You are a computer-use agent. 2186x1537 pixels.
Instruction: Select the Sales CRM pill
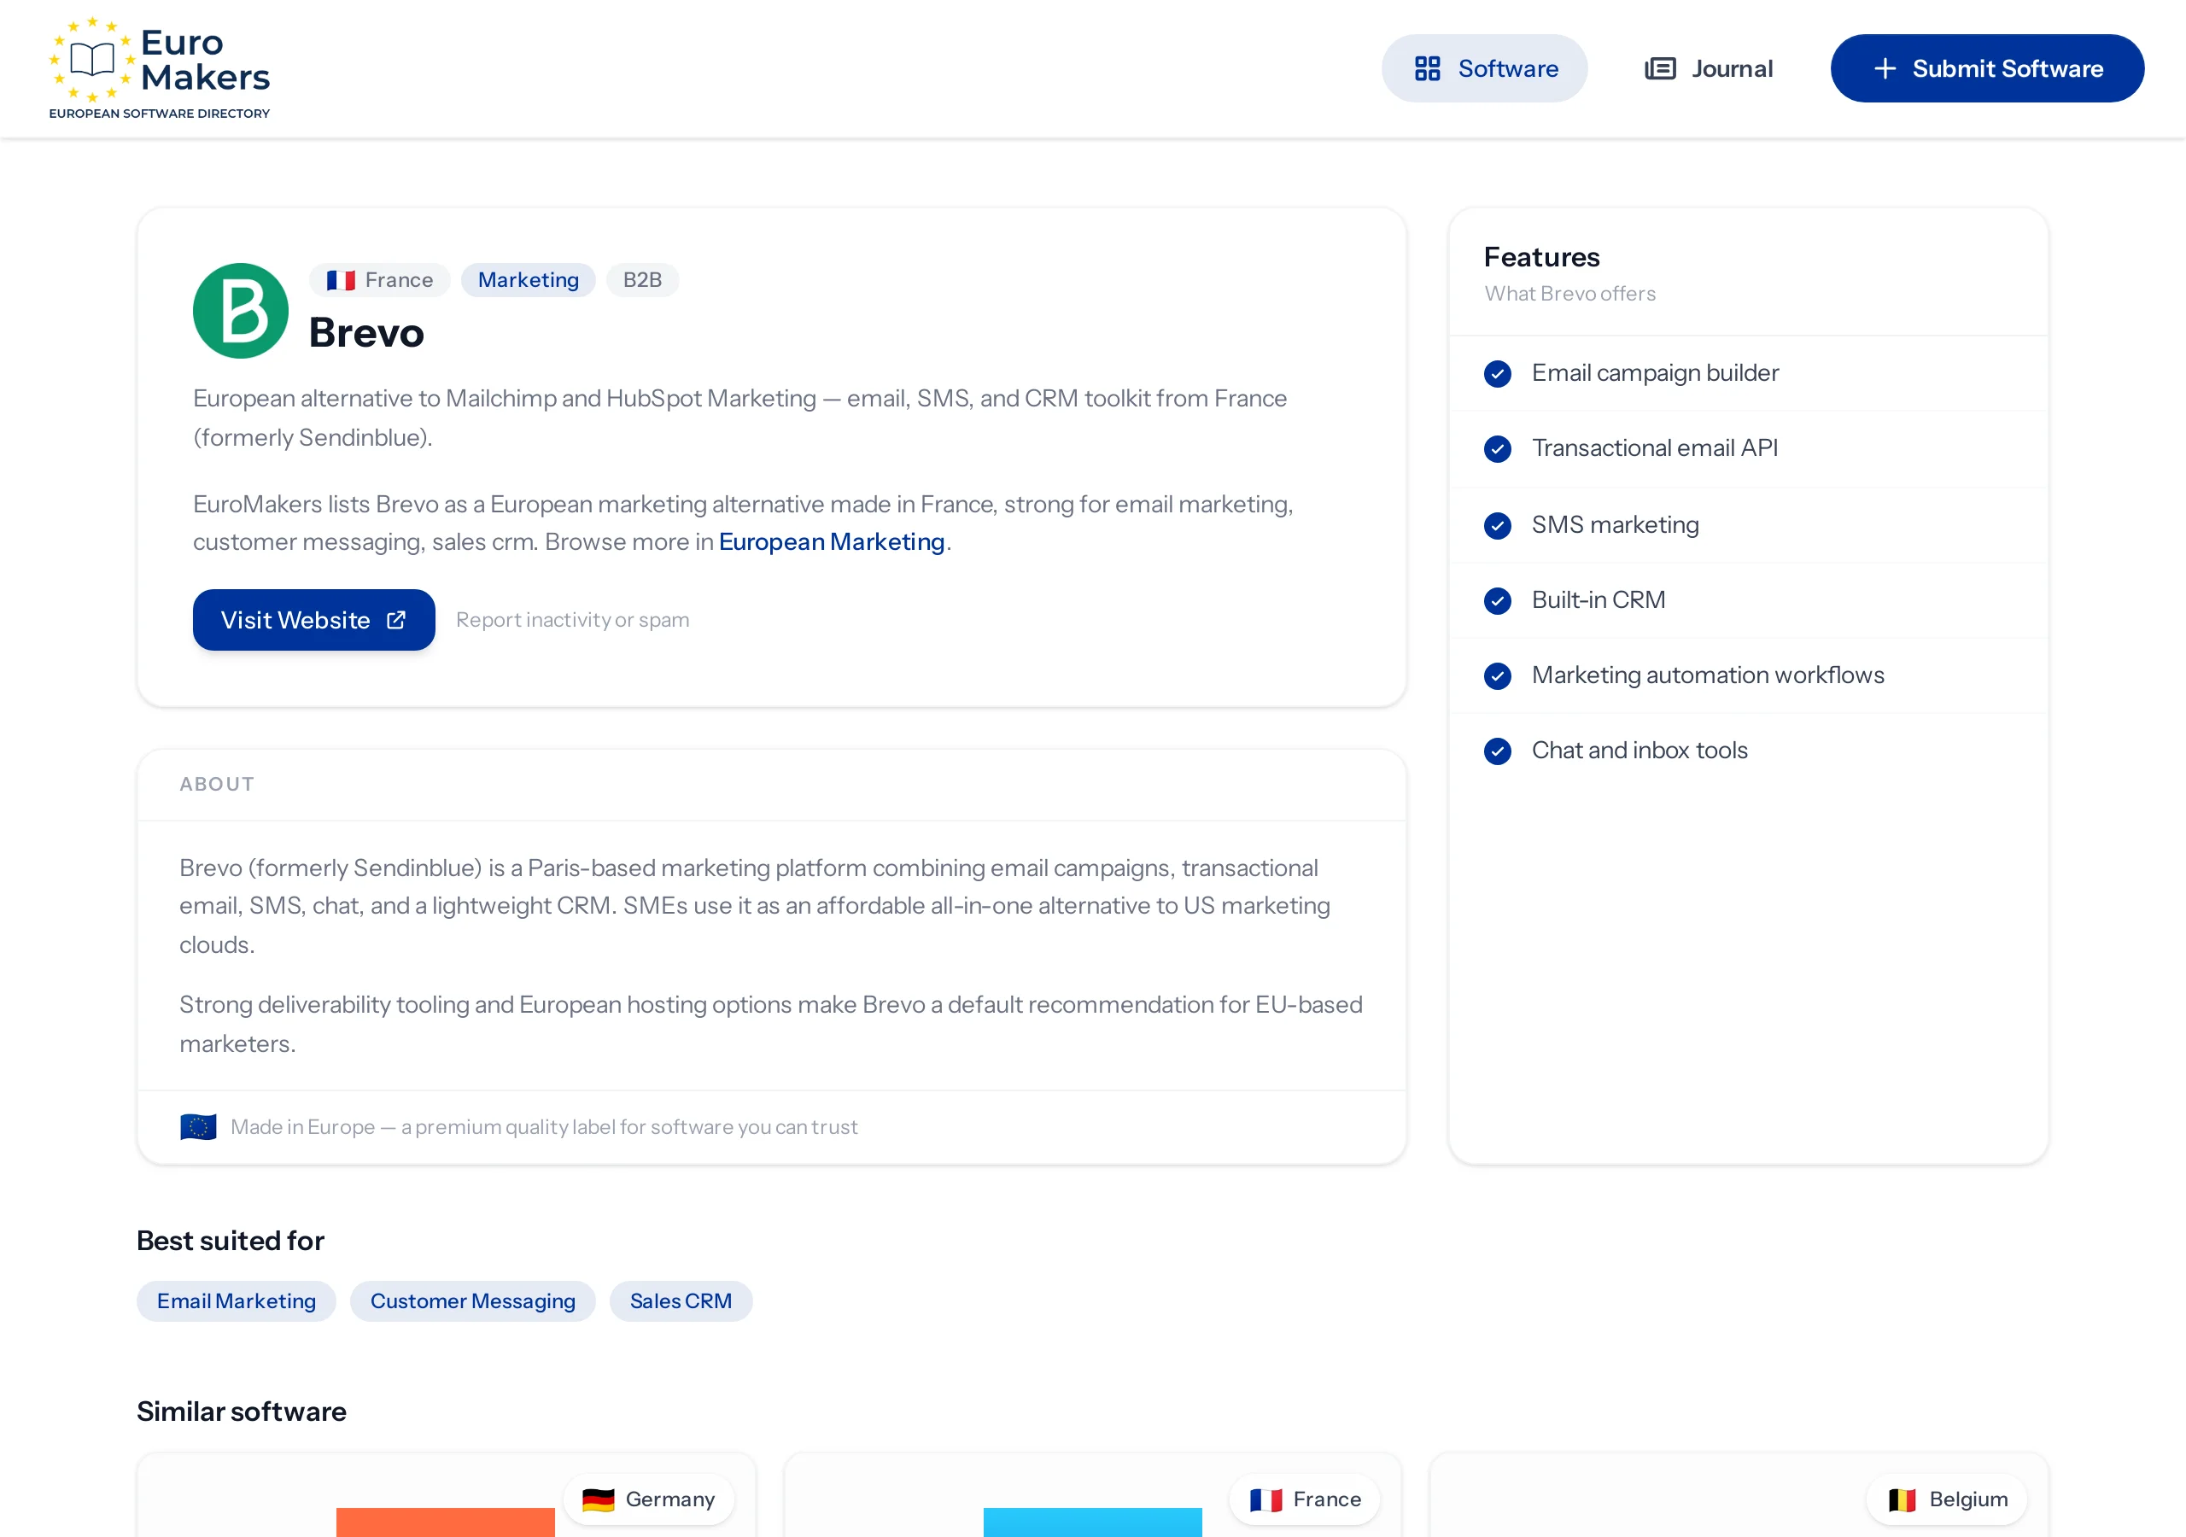click(x=681, y=1300)
